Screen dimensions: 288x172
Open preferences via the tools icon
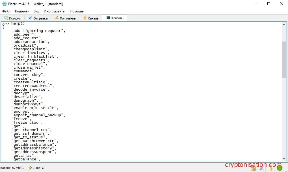point(262,168)
